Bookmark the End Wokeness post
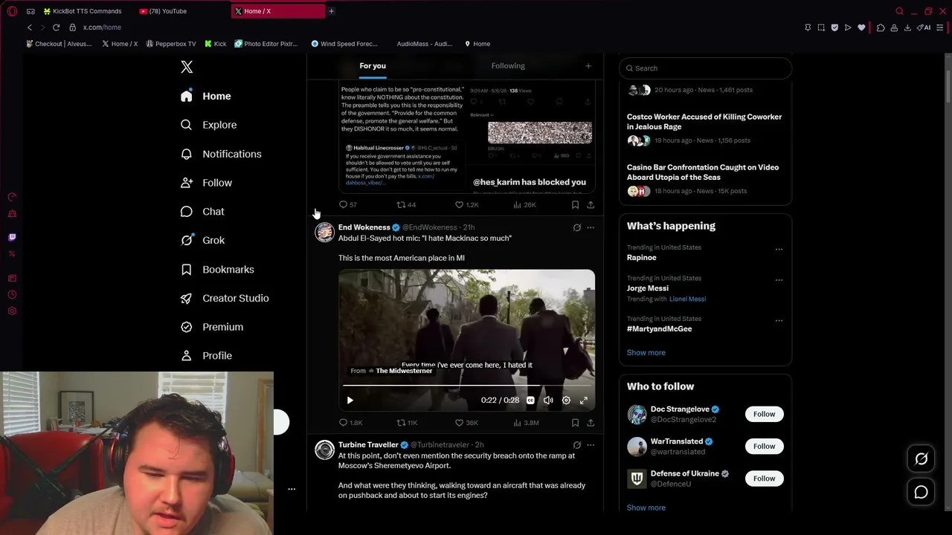 point(575,423)
